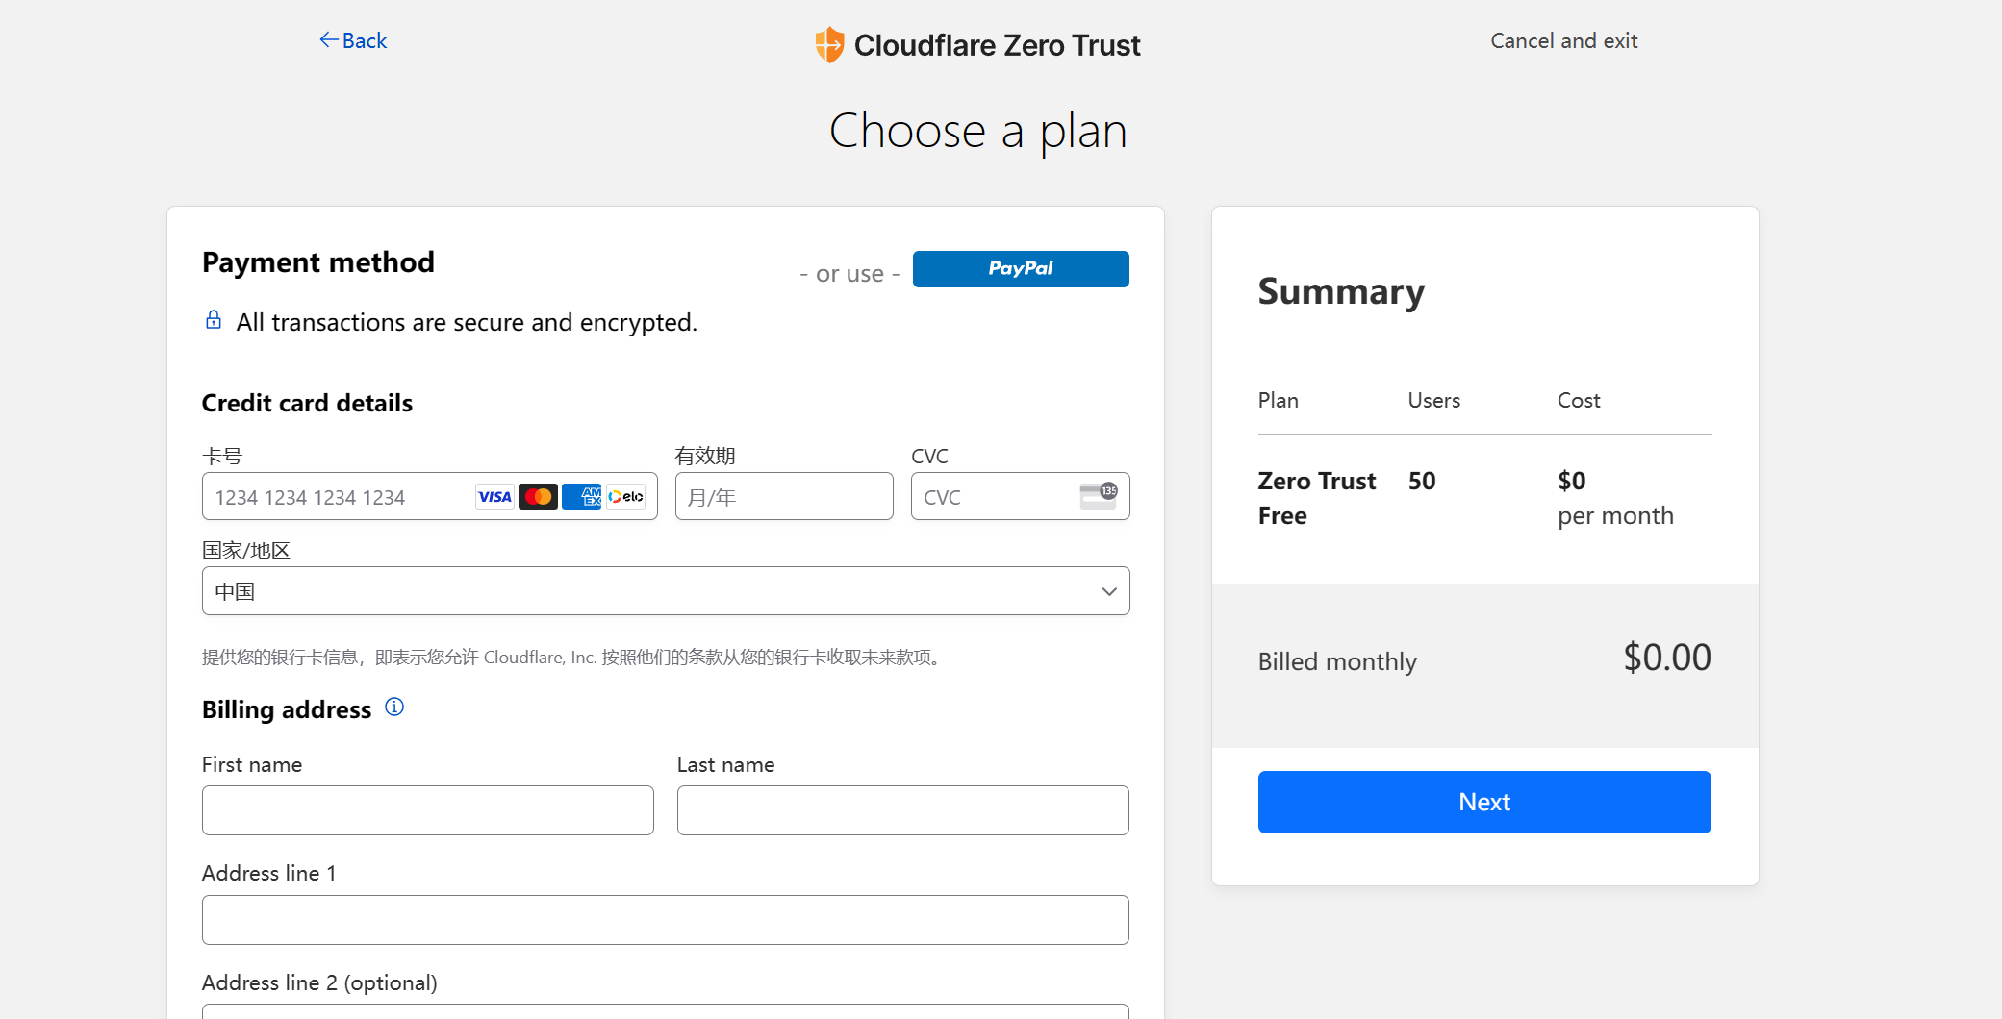
Task: Click the Elo card brand icon
Action: [x=625, y=496]
